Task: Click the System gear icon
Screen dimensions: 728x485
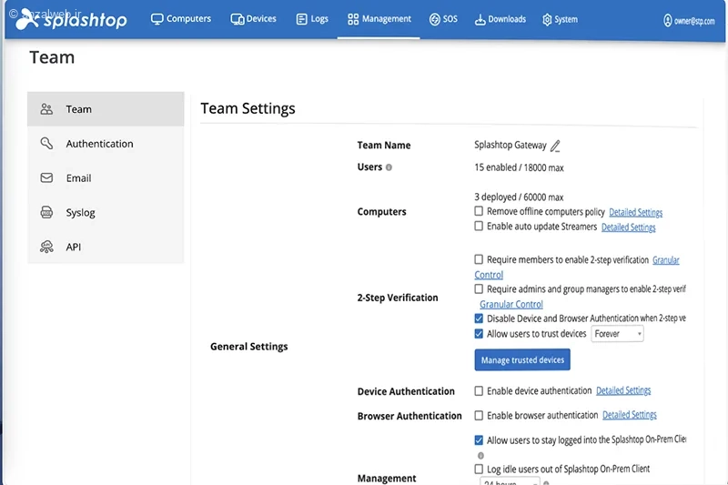Action: [x=547, y=19]
